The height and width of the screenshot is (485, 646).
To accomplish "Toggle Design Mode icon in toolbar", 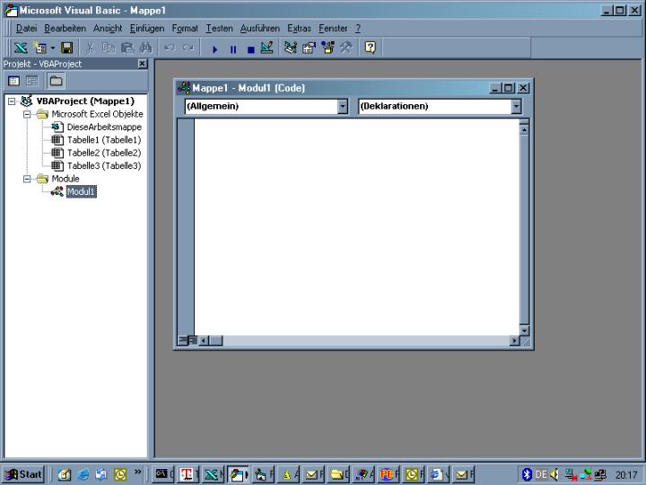I will [x=267, y=48].
